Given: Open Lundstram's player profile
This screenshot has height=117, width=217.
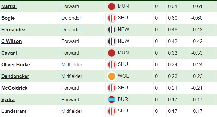Looking at the screenshot, I should [x=14, y=111].
